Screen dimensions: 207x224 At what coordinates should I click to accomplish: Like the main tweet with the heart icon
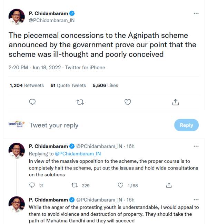[x=128, y=102]
